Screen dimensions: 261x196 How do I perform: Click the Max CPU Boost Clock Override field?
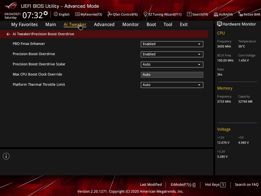(x=172, y=75)
